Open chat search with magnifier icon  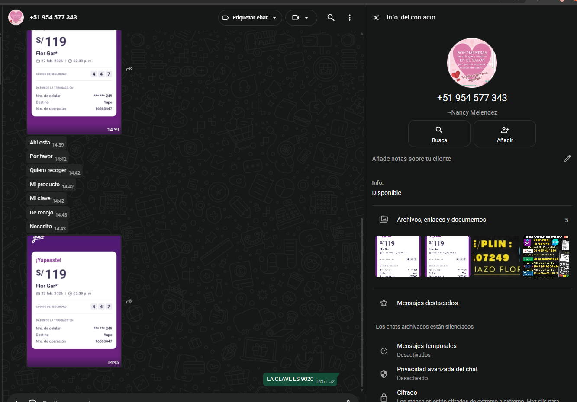coord(331,18)
